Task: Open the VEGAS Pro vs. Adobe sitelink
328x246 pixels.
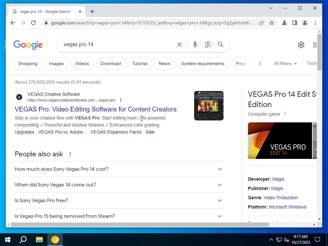Action: [62, 132]
